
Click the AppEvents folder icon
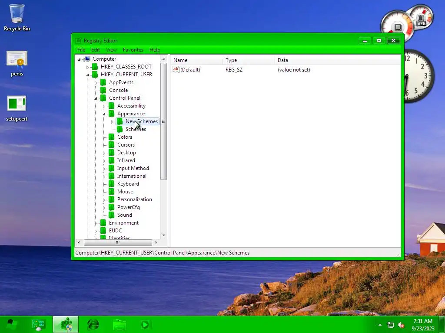coord(103,82)
